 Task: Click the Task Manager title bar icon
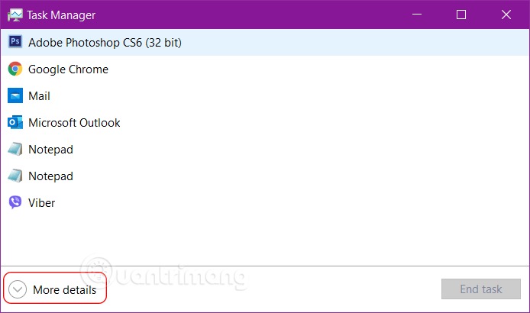click(x=15, y=15)
